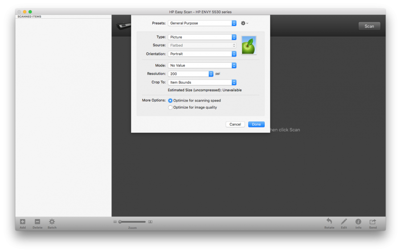Adjust the Zoom slider handle
401x252 pixels.
pos(120,222)
